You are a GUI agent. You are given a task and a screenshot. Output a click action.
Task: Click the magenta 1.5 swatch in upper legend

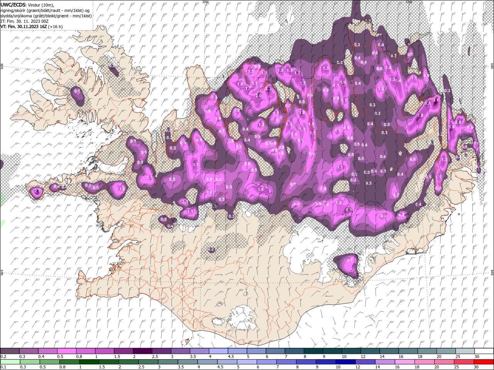pos(123,351)
